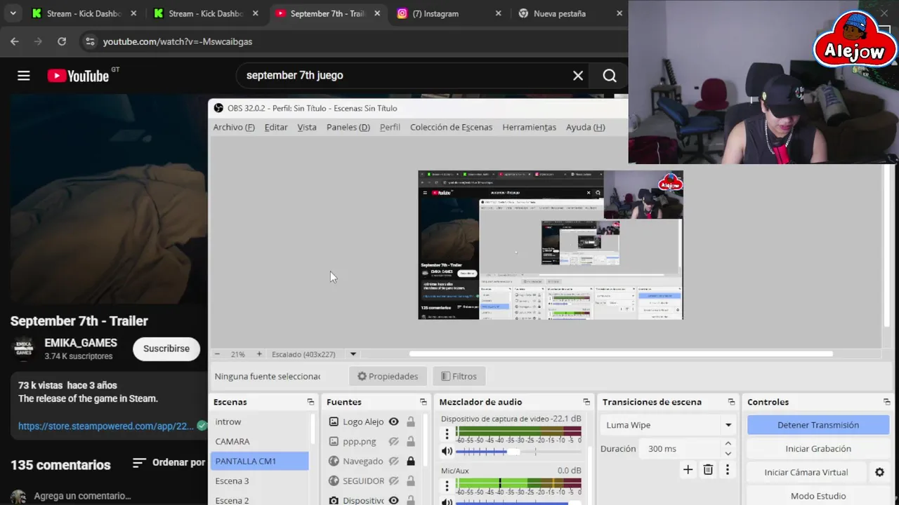Increase the transition duration stepper
Screen dimensions: 899x505
coord(728,443)
